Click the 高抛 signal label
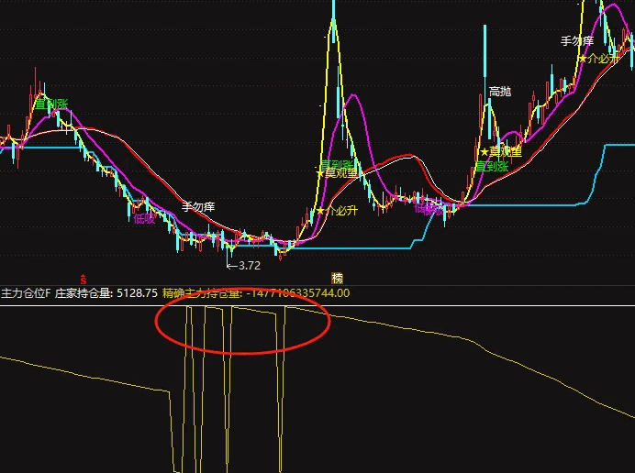Image resolution: width=635 pixels, height=473 pixels. 500,92
